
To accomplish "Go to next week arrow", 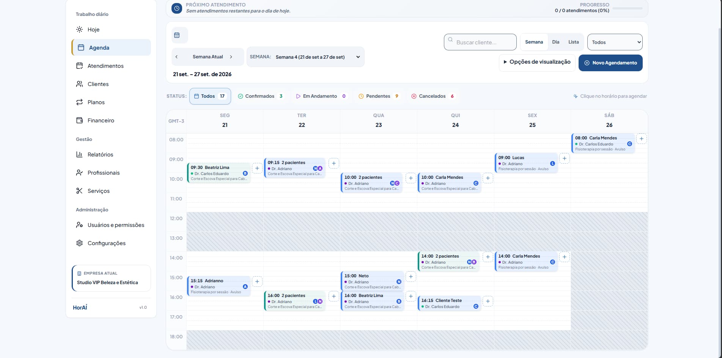I will (231, 57).
